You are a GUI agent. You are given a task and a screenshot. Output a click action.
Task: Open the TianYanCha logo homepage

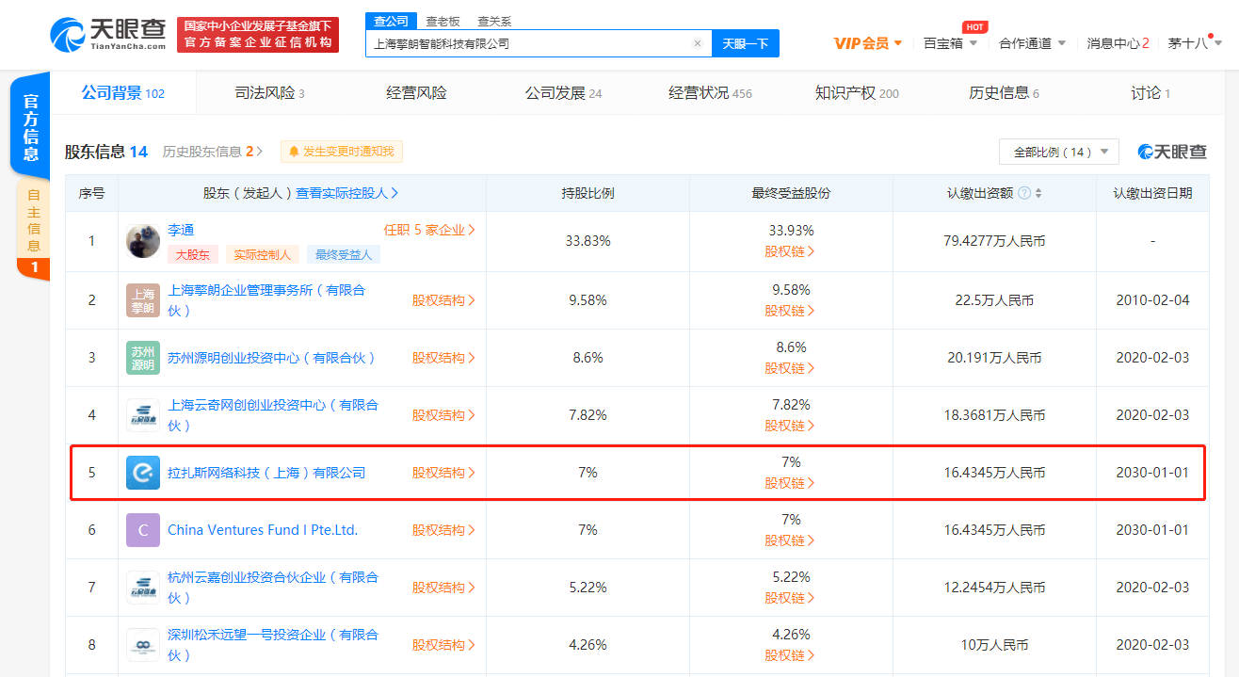(x=109, y=34)
